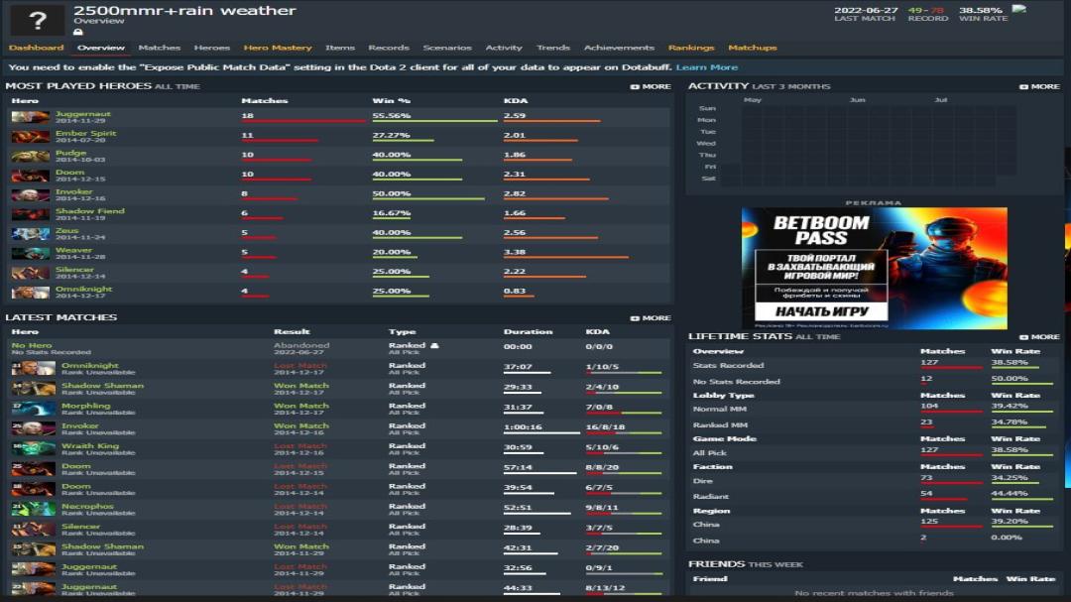Open the Trends tab
The image size is (1071, 602).
(x=553, y=48)
